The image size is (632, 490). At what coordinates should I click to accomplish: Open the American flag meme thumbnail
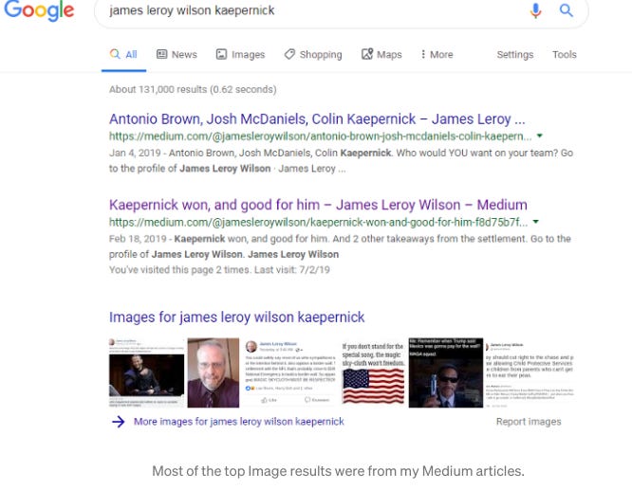(373, 372)
